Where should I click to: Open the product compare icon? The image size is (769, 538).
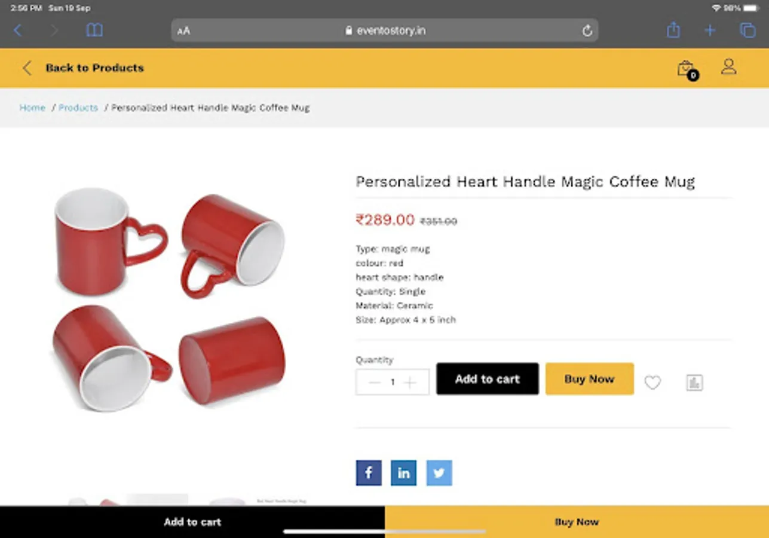point(694,382)
